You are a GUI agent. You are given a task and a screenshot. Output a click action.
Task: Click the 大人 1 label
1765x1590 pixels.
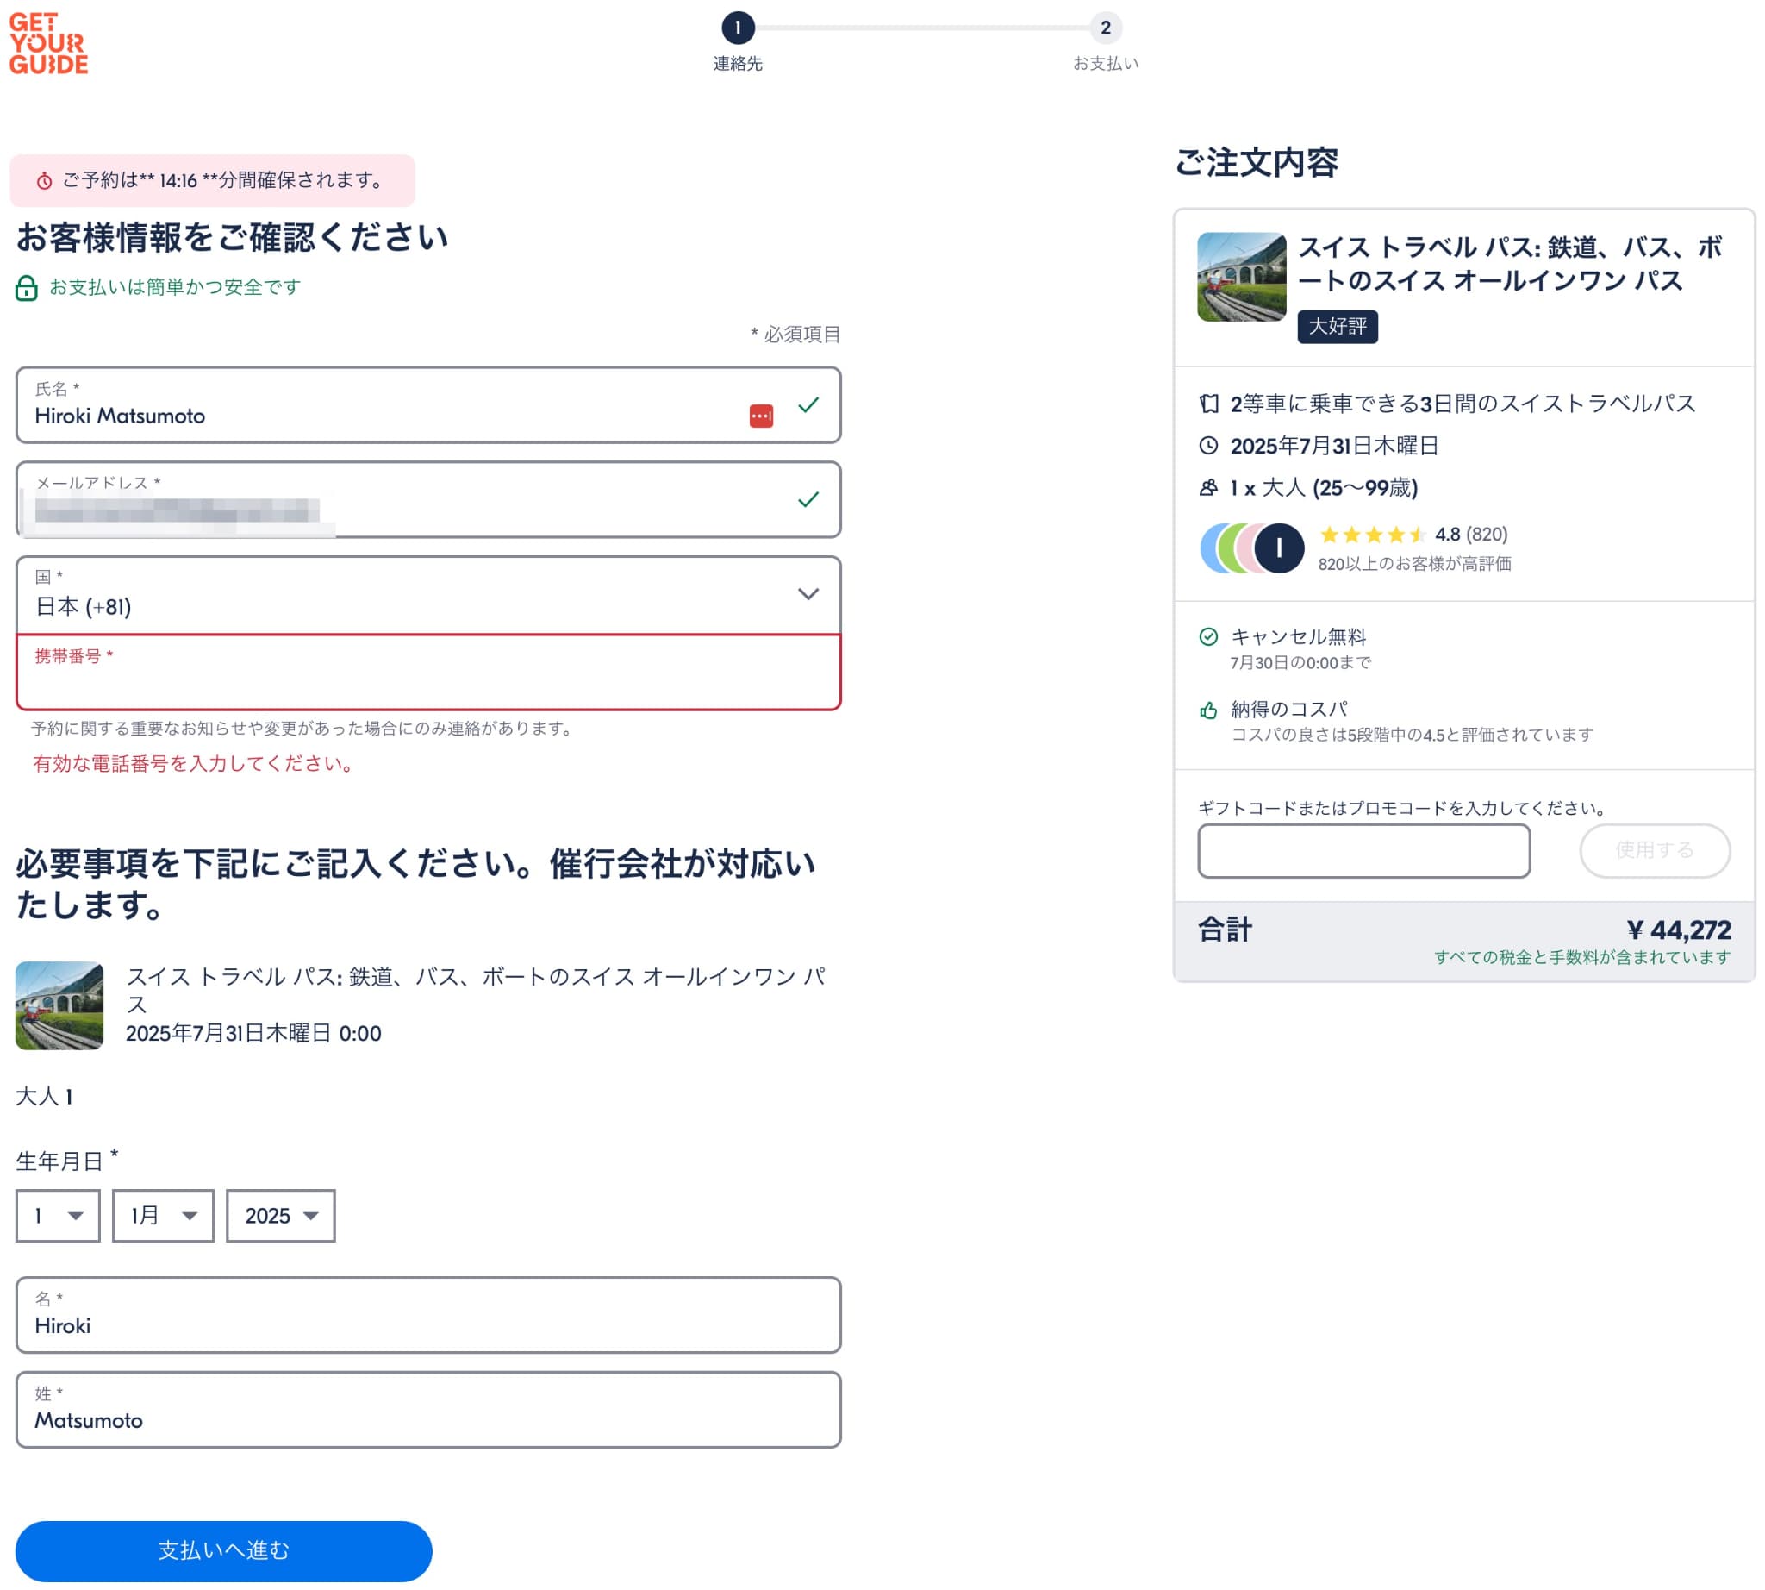pyautogui.click(x=45, y=1097)
